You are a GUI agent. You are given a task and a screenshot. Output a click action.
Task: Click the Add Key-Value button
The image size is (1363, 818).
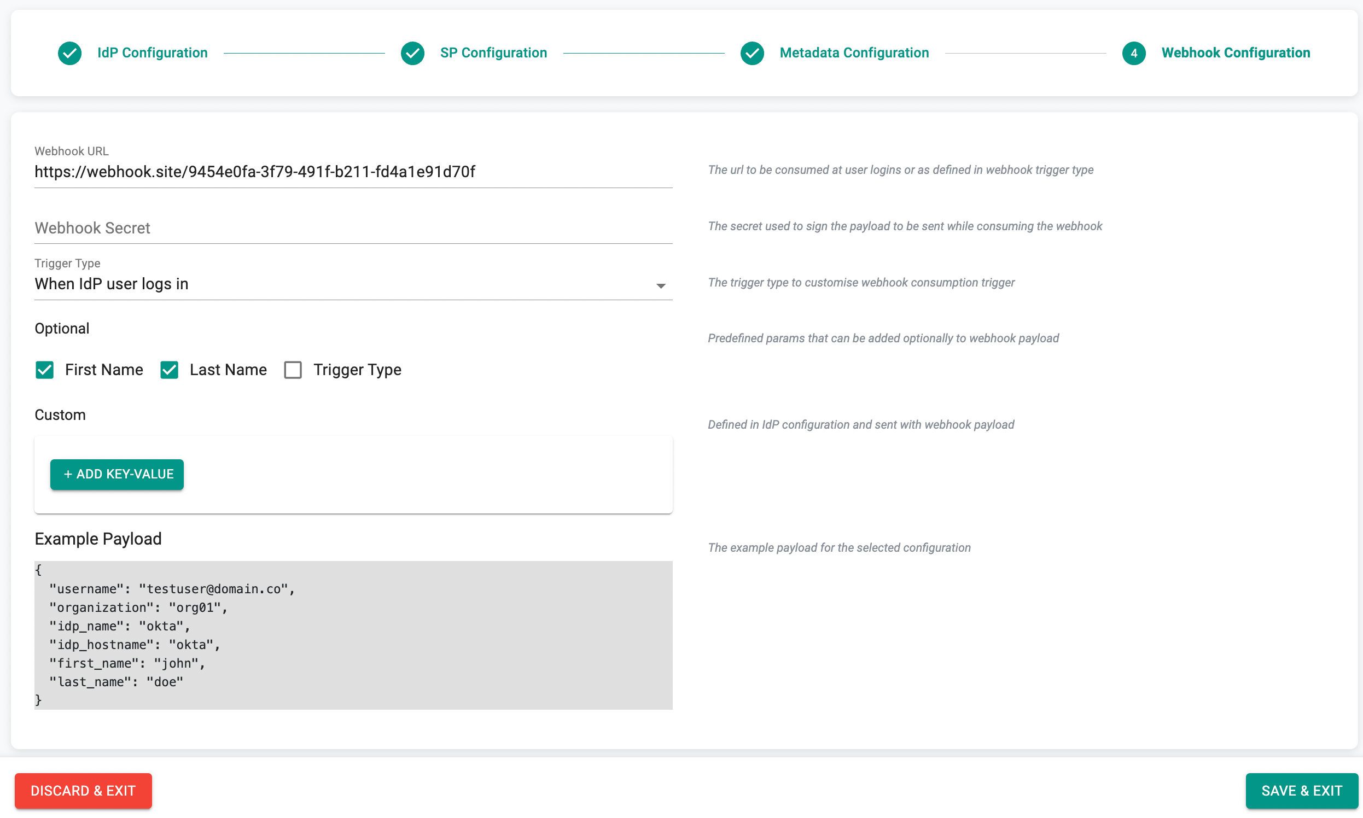117,474
